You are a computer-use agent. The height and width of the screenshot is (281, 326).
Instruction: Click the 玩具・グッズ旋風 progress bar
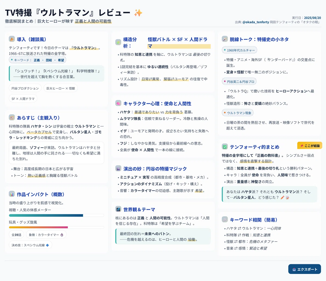tap(57, 227)
